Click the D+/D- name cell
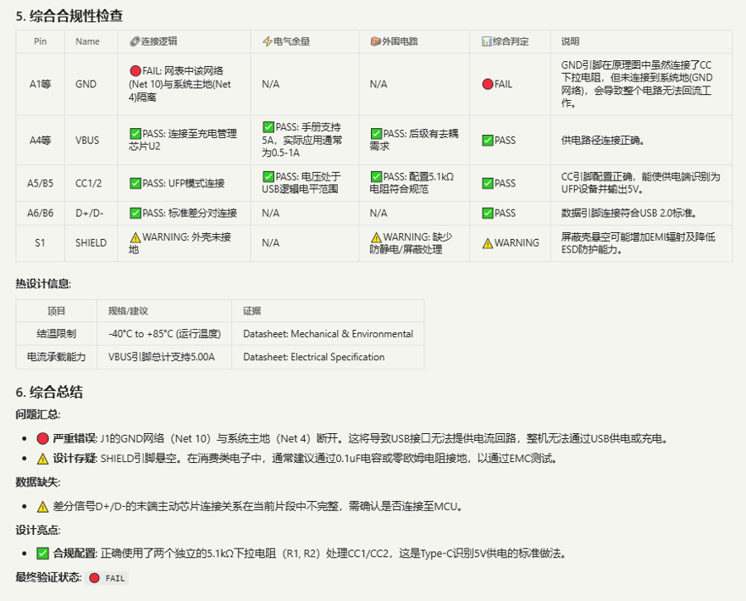Screen dimensions: 746x601 (90, 213)
